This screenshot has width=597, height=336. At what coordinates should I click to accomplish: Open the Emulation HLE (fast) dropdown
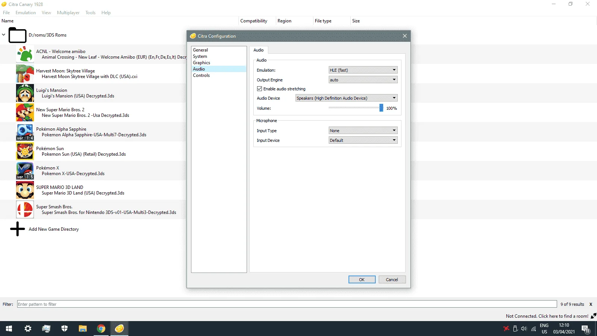pos(363,70)
